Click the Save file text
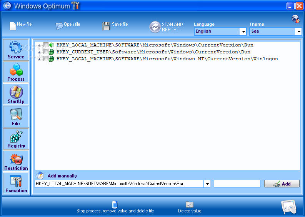 tap(120, 24)
